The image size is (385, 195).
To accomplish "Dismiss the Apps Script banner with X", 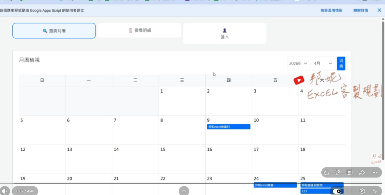I will coord(379,10).
